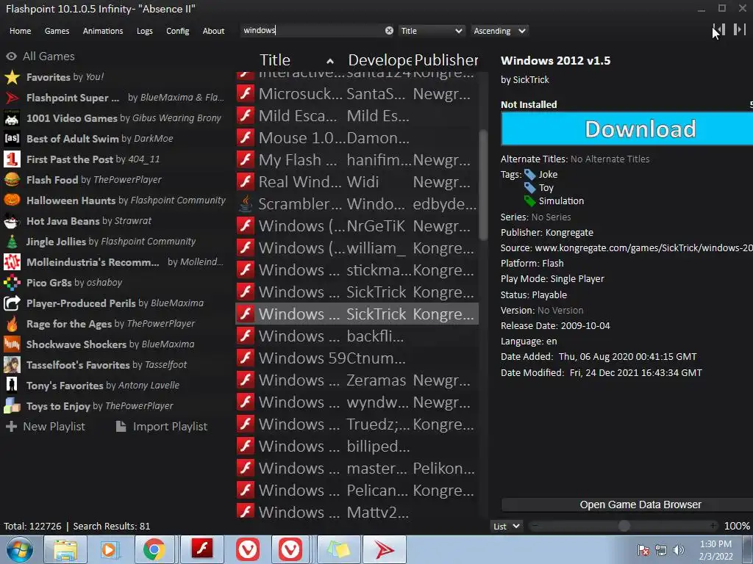Click the green Simulation tag icon

[x=529, y=201]
